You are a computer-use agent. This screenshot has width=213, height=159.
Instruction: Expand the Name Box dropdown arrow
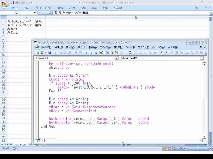point(35,13)
